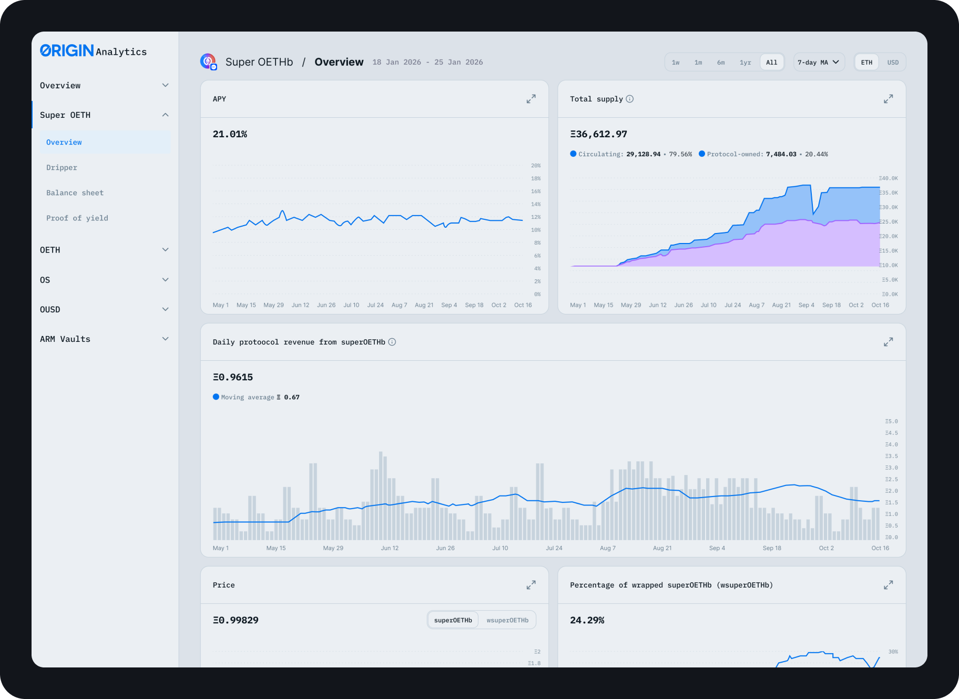
Task: Open the 7-day MA dropdown
Action: point(819,62)
